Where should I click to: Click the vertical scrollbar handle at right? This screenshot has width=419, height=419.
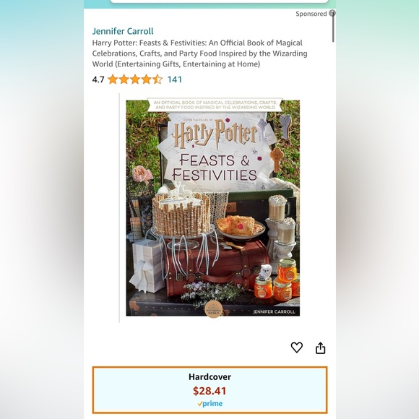(333, 27)
